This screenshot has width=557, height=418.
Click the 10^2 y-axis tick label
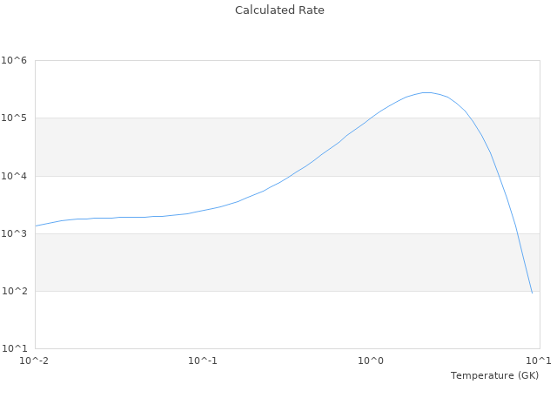(15, 291)
